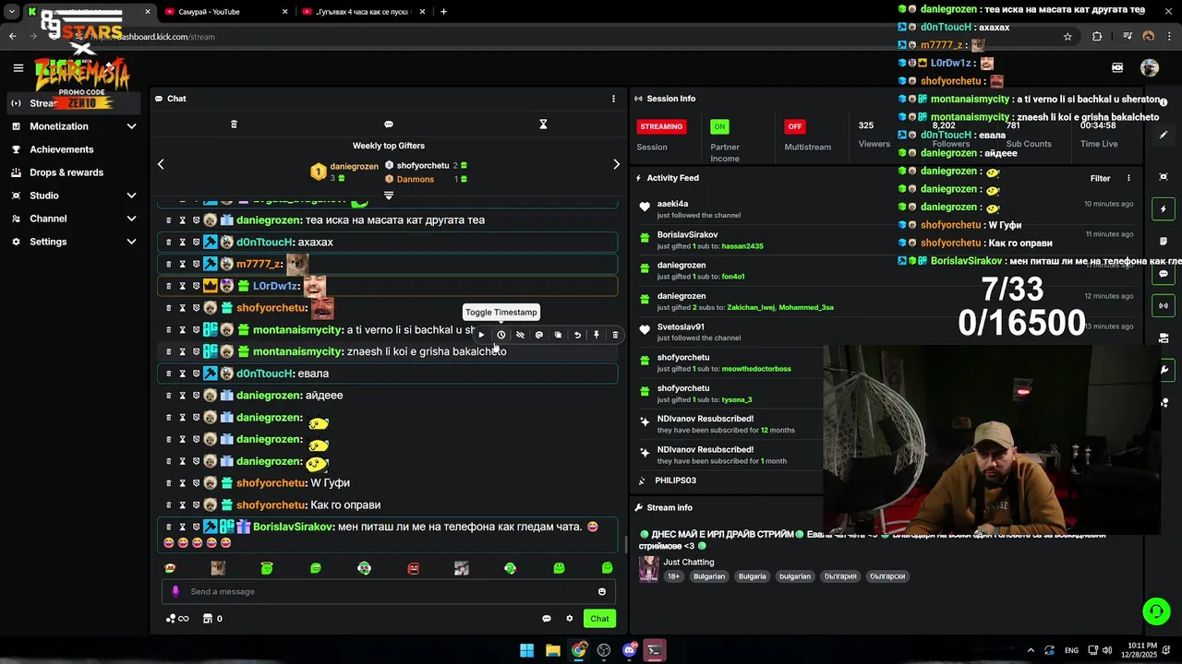Viewport: 1182px width, 664px height.
Task: Toggle Partner Income ON badge
Action: coord(719,126)
